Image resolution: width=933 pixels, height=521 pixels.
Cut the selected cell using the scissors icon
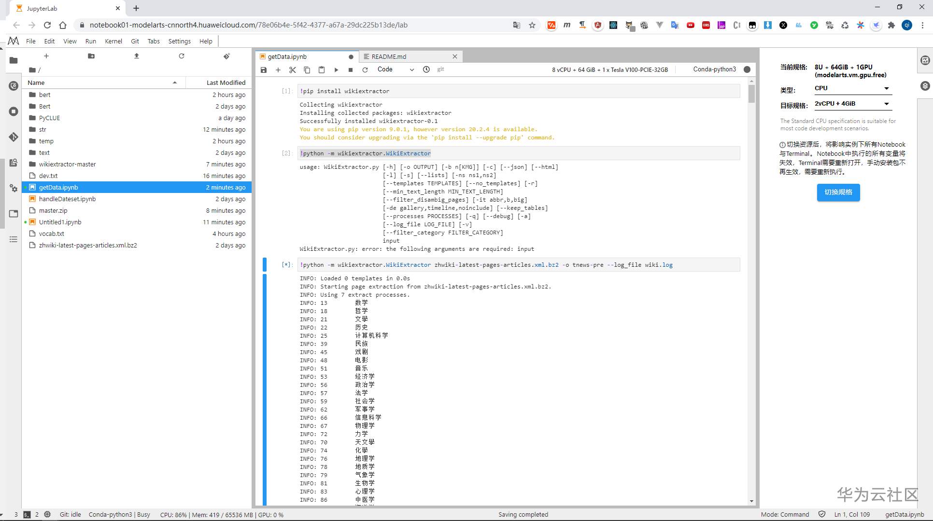[x=292, y=70]
